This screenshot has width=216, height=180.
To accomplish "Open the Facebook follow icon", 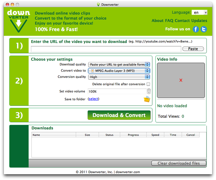I will point(196,29).
